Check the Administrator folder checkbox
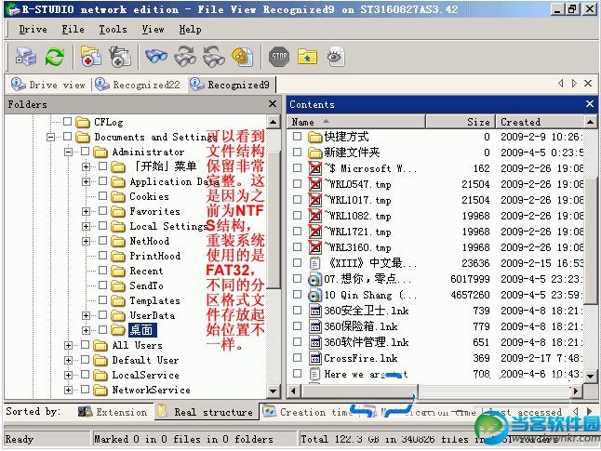 pyautogui.click(x=86, y=152)
